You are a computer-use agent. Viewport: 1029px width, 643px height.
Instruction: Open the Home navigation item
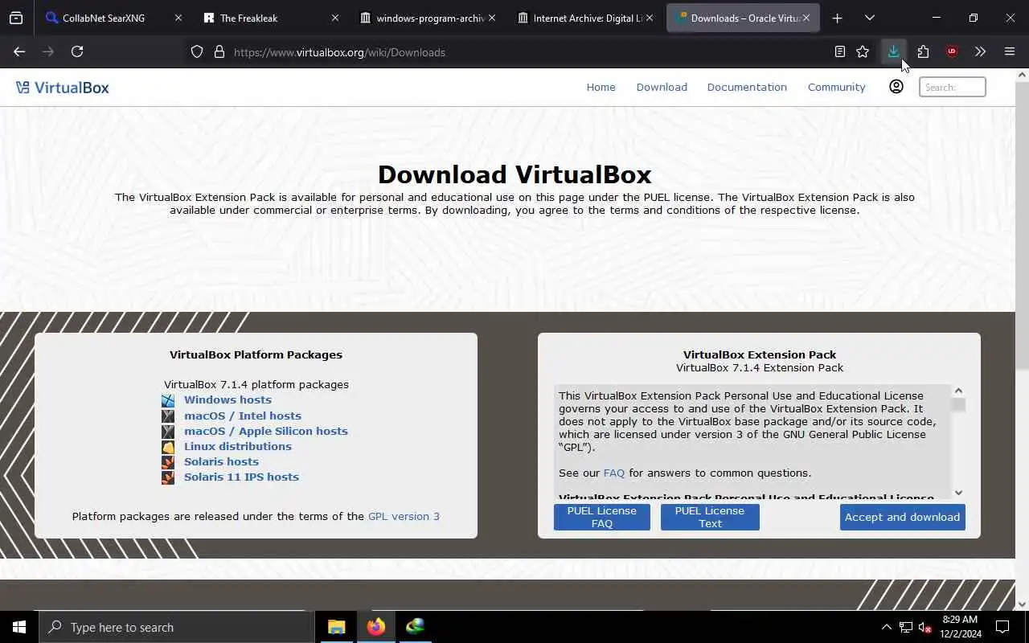[601, 87]
